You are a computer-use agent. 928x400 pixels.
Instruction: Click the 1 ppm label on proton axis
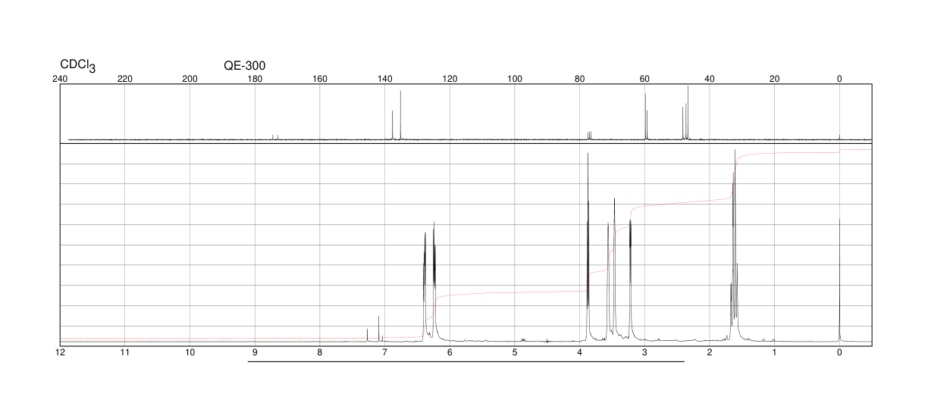[x=774, y=353]
